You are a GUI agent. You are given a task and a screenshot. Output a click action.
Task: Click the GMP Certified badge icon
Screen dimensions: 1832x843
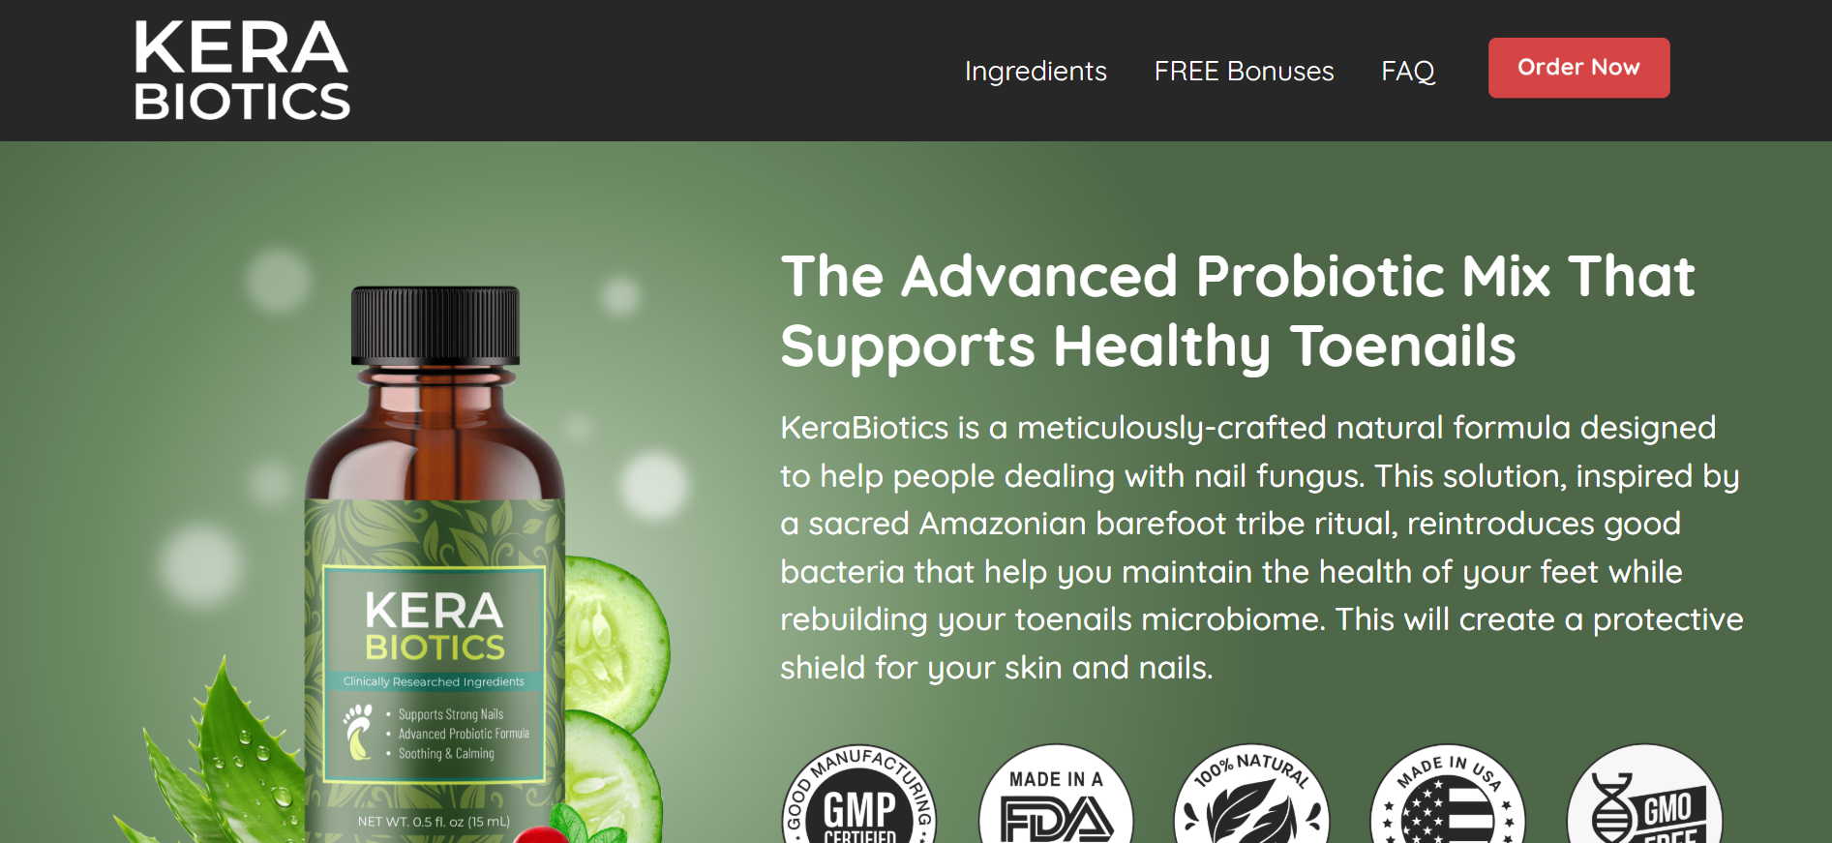pyautogui.click(x=859, y=794)
